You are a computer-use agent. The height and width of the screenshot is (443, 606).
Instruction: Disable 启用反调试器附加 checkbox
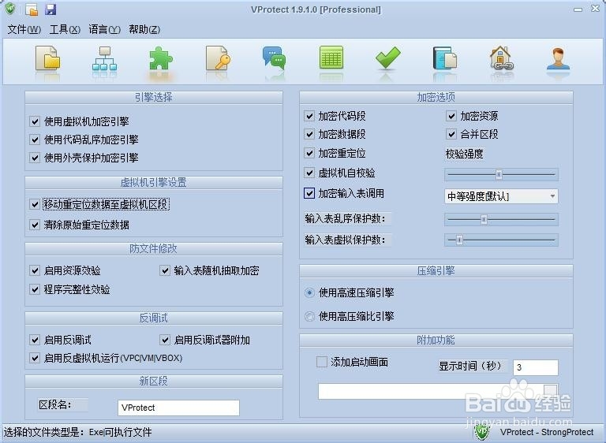coord(165,340)
